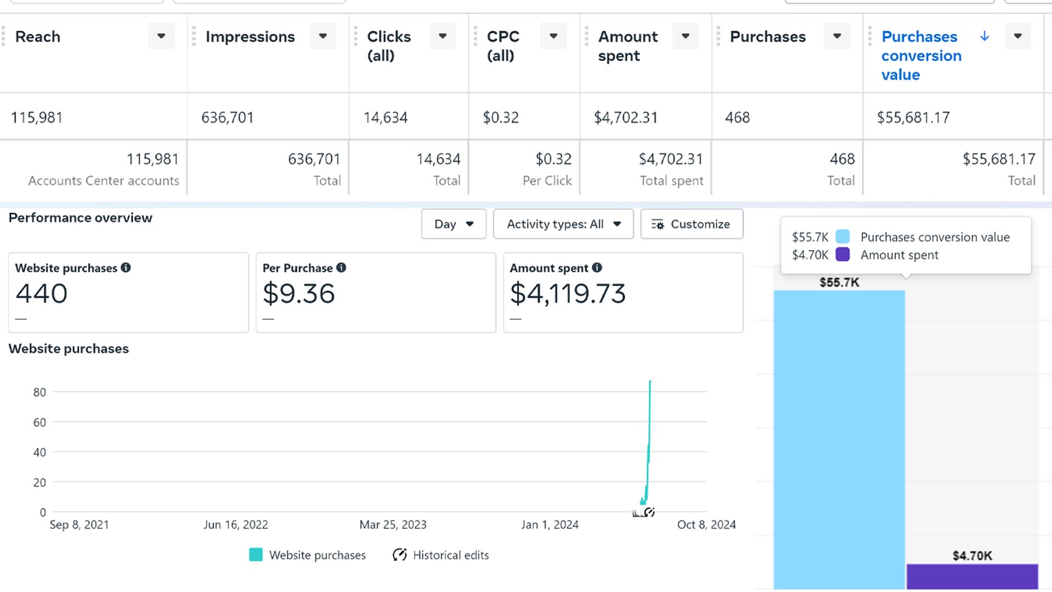
Task: Click the $55,681.17 conversion value row cell
Action: tap(913, 117)
